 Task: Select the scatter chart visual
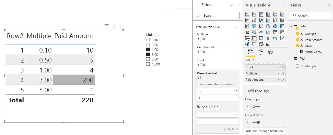pyautogui.click(x=261, y=26)
